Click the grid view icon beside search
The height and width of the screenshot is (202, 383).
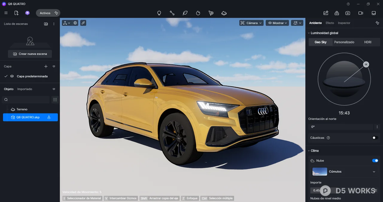[55, 100]
